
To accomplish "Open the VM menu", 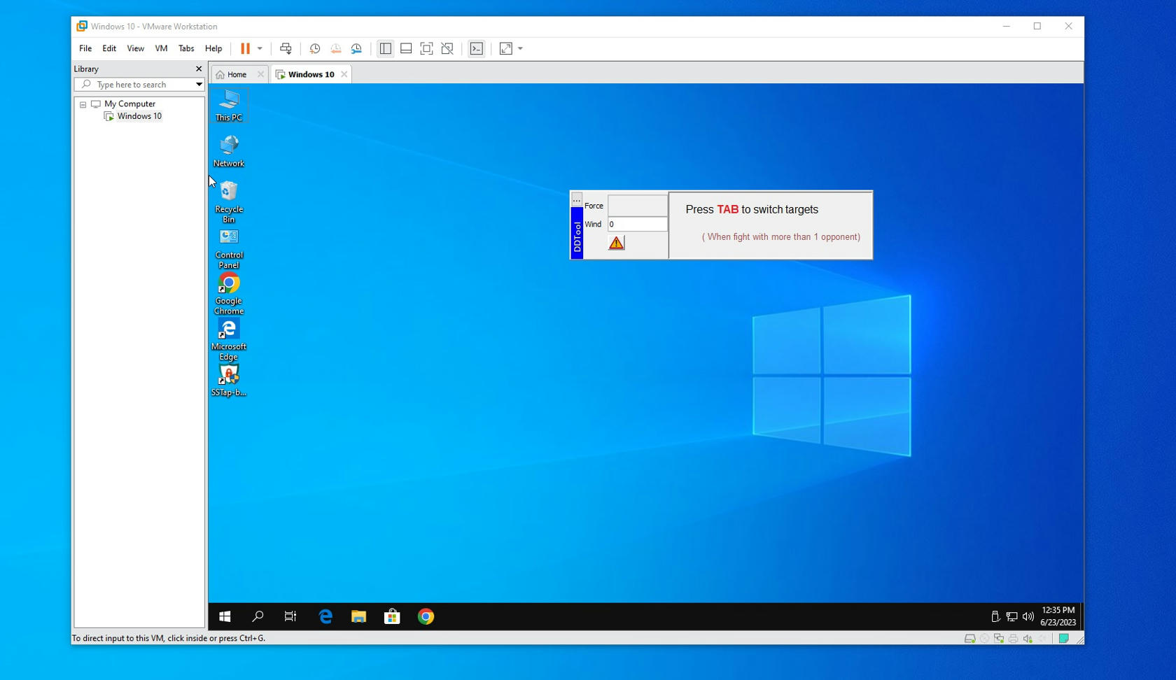I will point(161,48).
